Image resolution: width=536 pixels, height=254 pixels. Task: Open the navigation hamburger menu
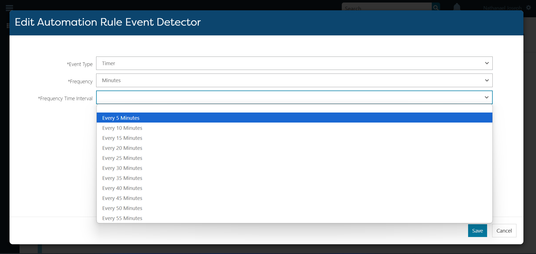9,8
